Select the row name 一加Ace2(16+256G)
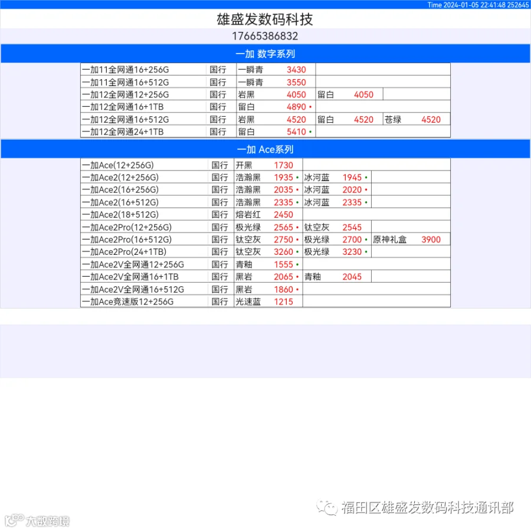 click(120, 189)
